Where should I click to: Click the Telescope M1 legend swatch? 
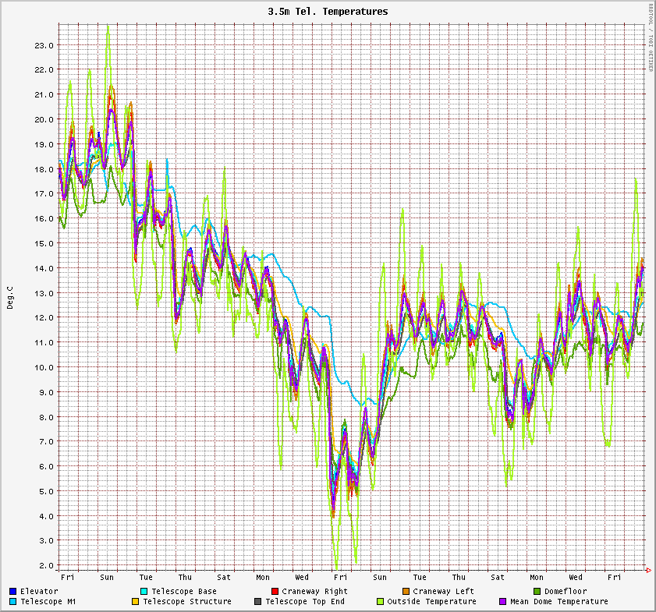(x=13, y=602)
